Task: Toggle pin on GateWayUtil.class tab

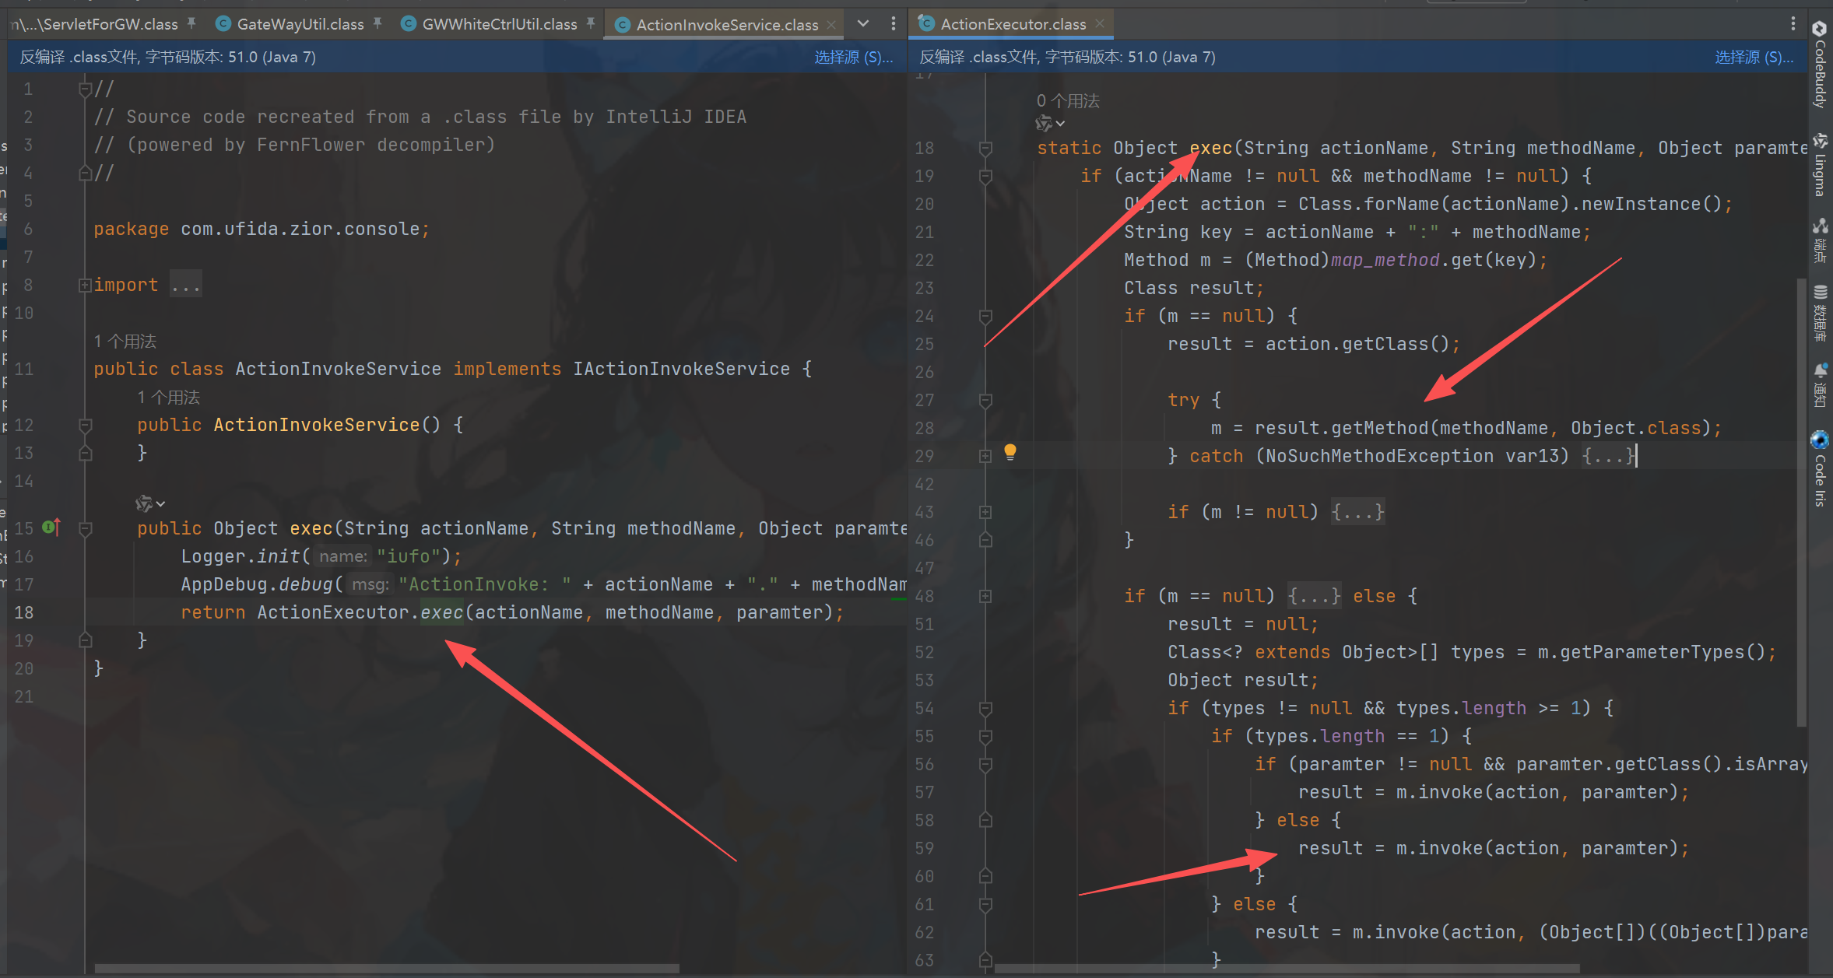Action: 377,23
